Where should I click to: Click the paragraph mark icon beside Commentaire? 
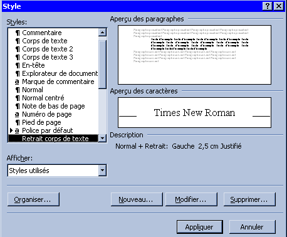coord(18,33)
